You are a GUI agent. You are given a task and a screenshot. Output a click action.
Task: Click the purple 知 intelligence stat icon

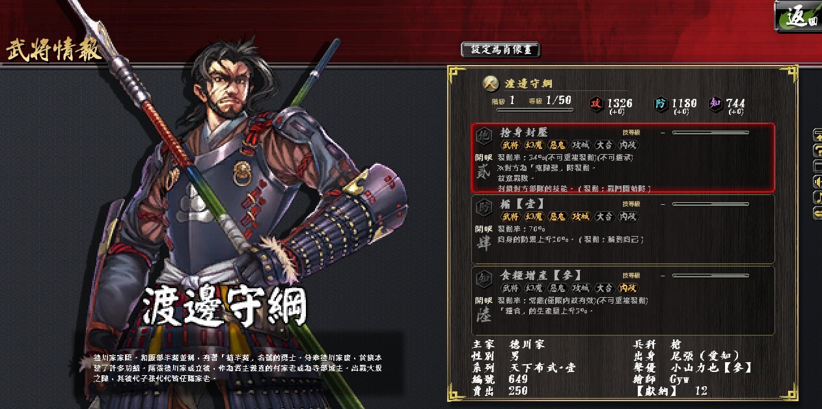[x=716, y=104]
